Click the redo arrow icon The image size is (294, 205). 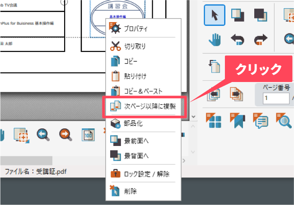click(x=260, y=39)
